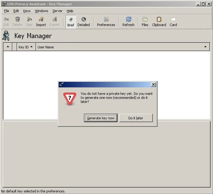Click the Generate key now button
This screenshot has width=213, height=194.
tap(101, 118)
